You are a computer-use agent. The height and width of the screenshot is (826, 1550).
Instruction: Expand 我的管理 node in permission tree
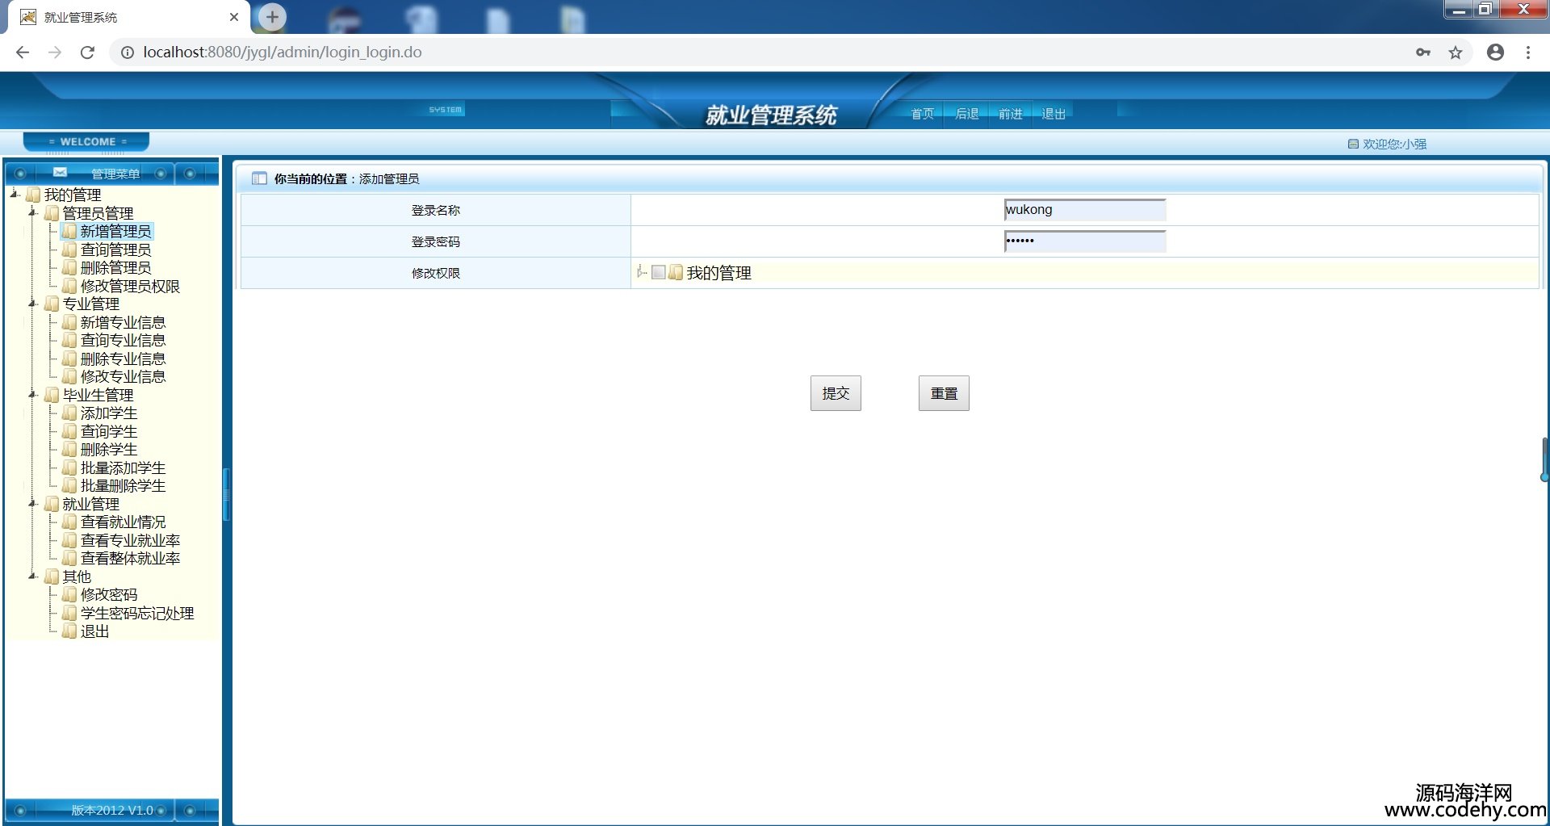pos(641,272)
